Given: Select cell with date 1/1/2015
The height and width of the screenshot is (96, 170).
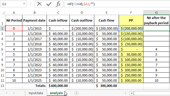Looking at the screenshot, I should (34, 28).
